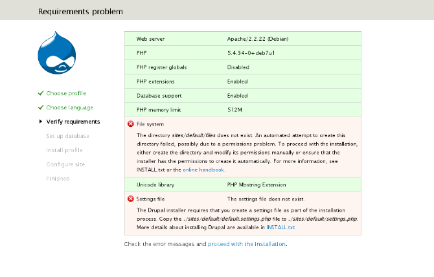Click the Settings file label
The width and height of the screenshot is (434, 277).
click(x=150, y=199)
